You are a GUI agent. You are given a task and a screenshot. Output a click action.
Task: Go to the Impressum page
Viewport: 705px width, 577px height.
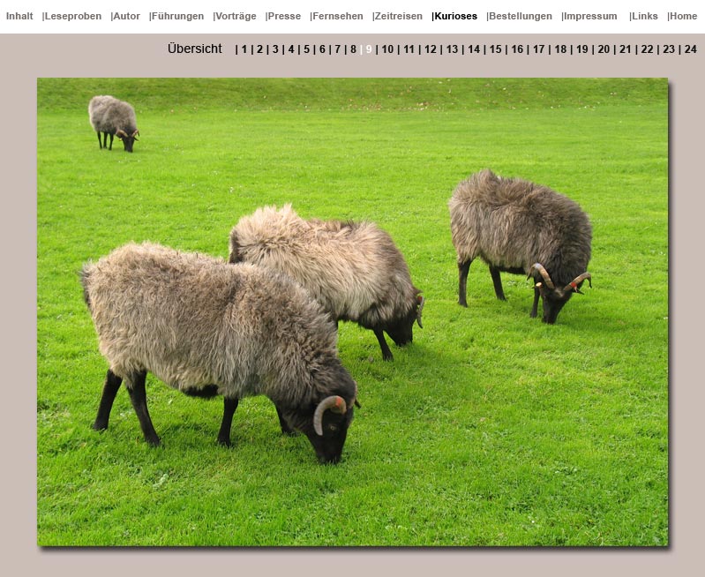point(589,16)
